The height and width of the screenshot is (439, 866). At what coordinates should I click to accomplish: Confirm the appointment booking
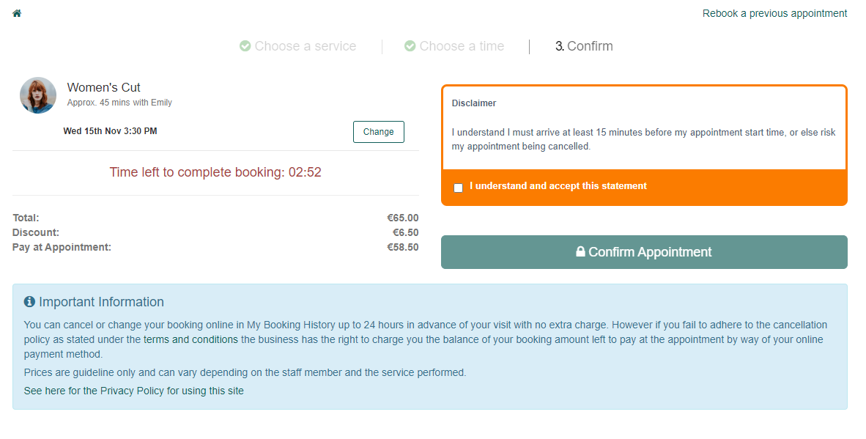644,252
